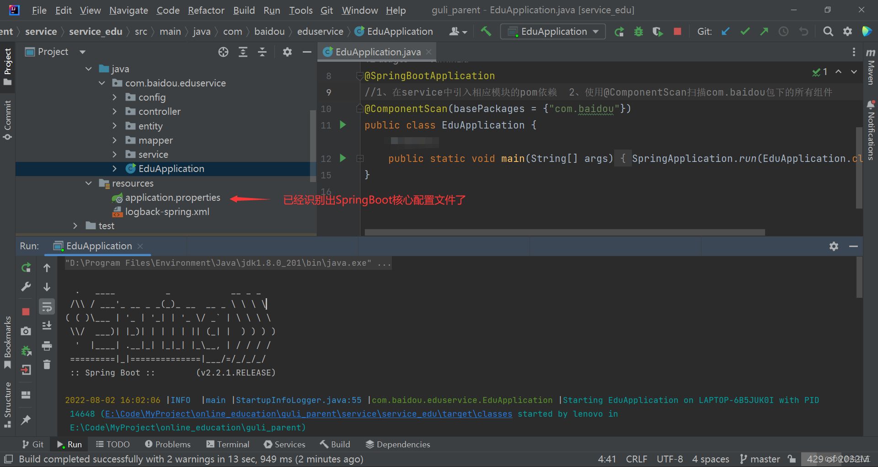Image resolution: width=878 pixels, height=467 pixels.
Task: Open Problems tool window
Action: [x=168, y=445]
